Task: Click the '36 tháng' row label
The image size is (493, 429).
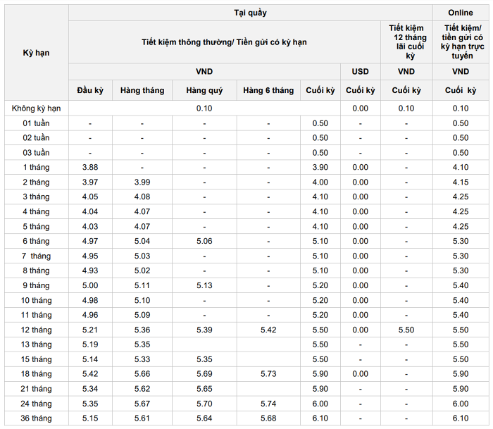Action: 36,418
